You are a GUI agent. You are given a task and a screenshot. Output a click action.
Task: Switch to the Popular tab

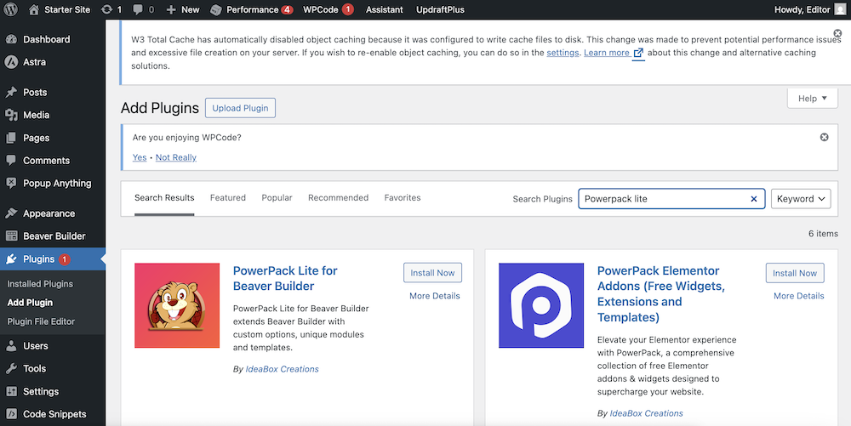tap(277, 198)
